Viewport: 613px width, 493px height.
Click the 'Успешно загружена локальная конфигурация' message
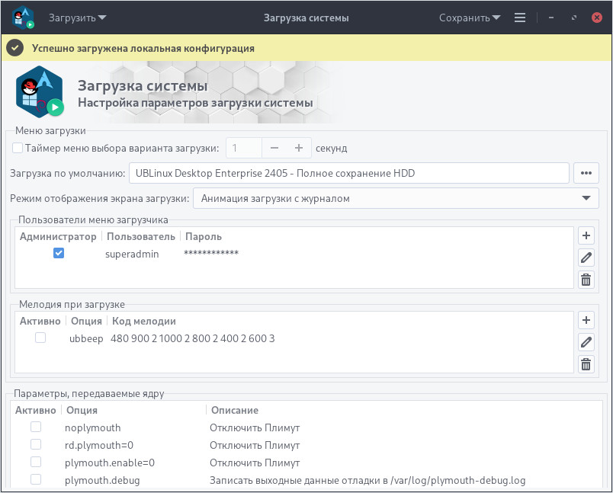tap(143, 49)
